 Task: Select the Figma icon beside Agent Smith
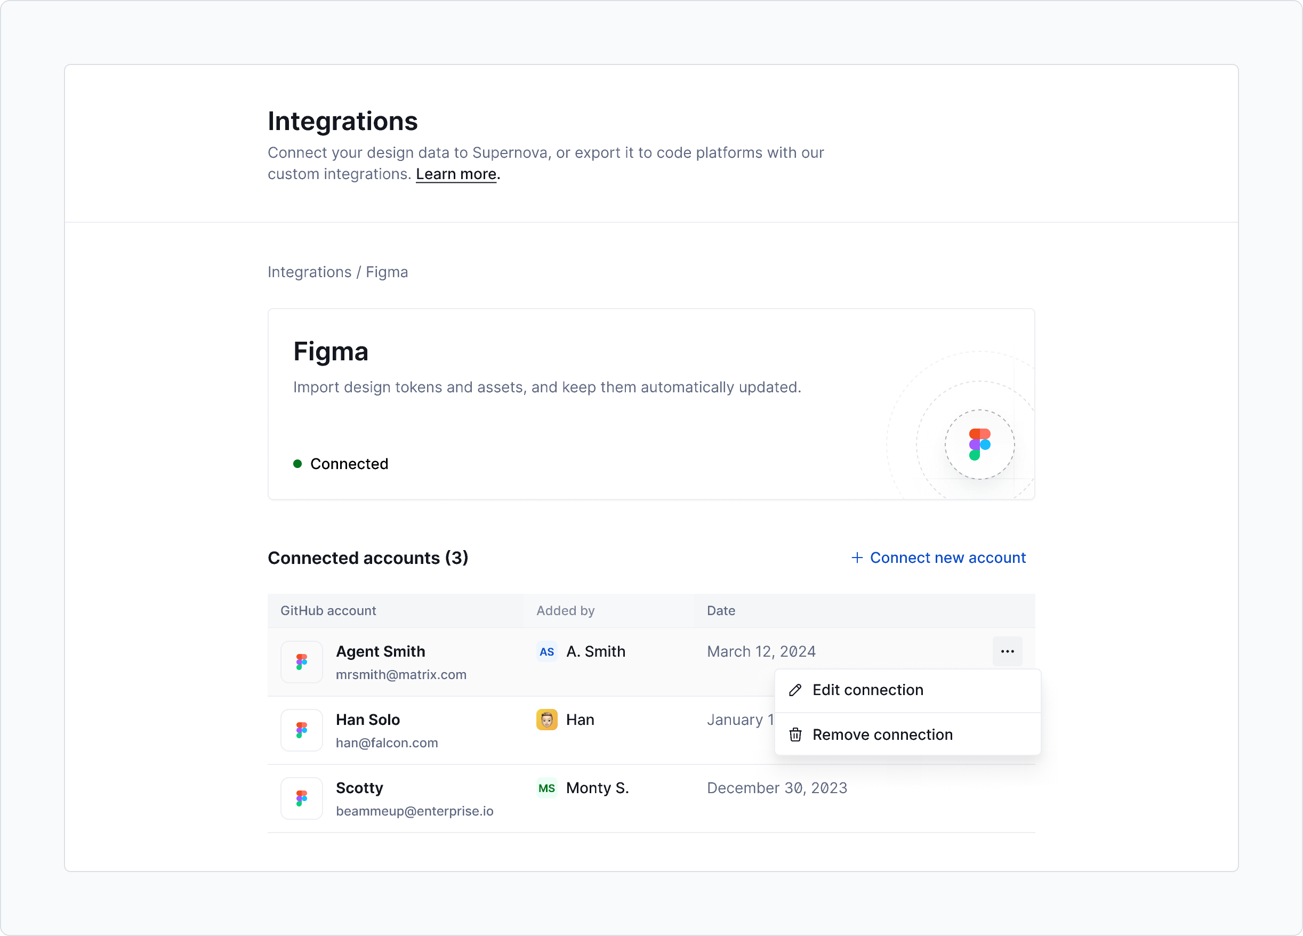pyautogui.click(x=302, y=661)
